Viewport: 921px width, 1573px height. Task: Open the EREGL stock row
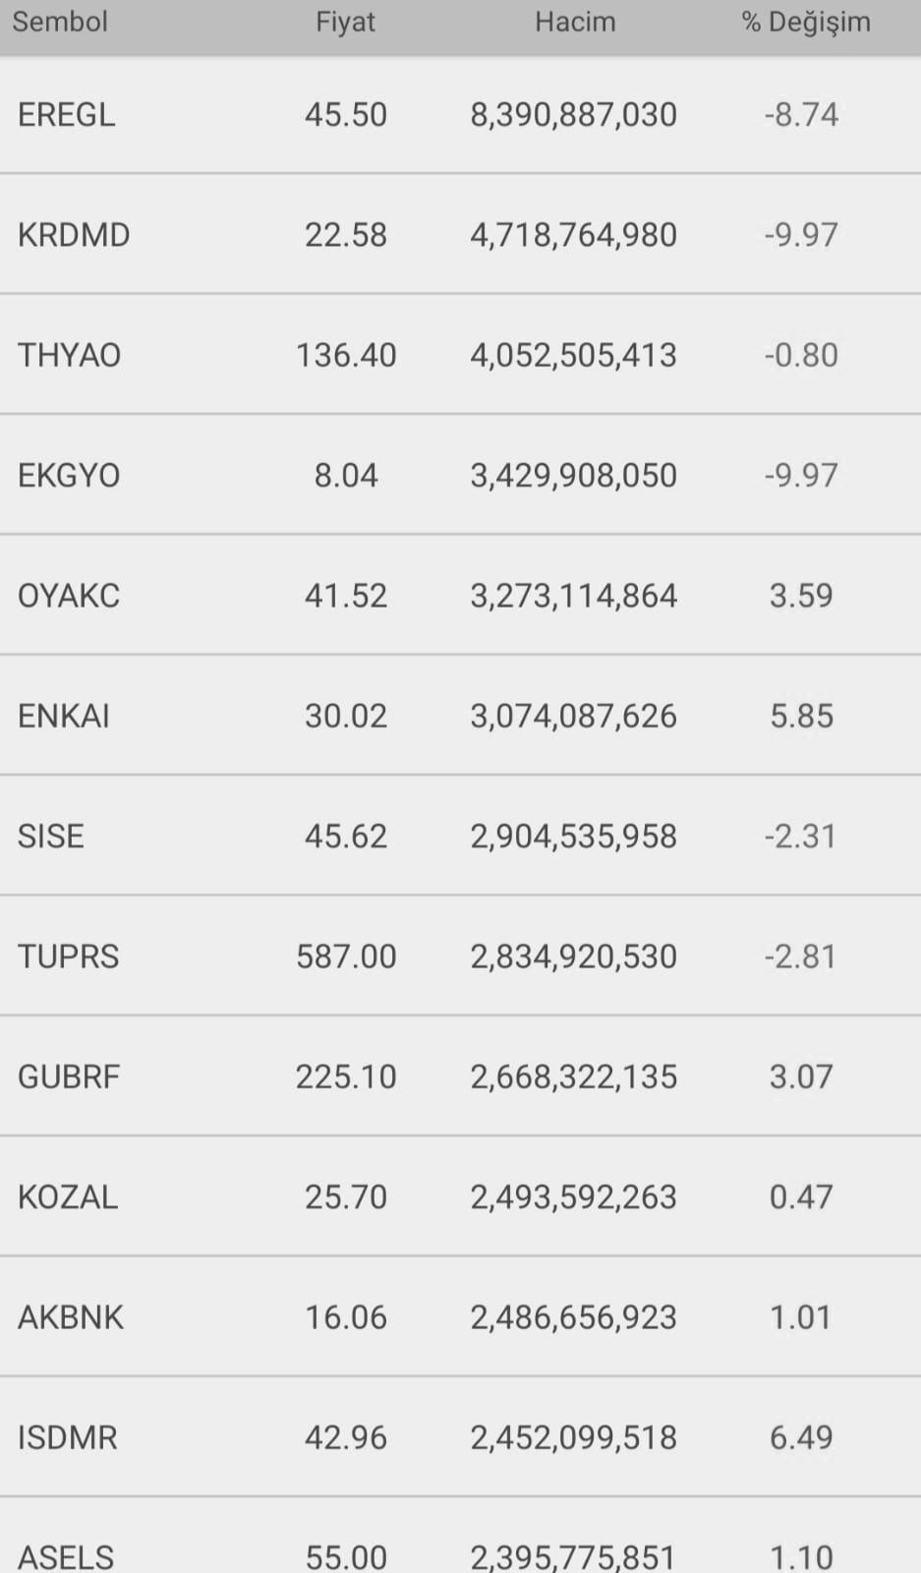(460, 115)
